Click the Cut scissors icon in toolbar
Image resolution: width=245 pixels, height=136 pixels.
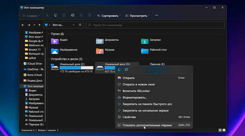47,15
